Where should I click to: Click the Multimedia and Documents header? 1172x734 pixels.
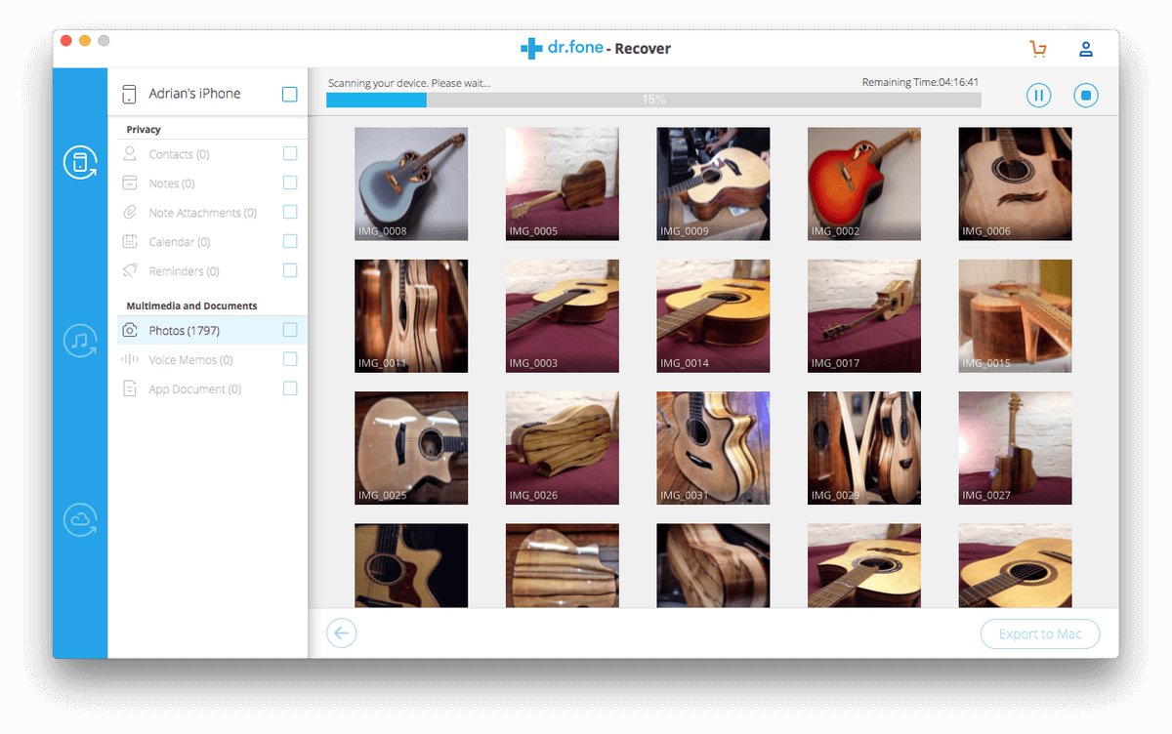pos(191,306)
